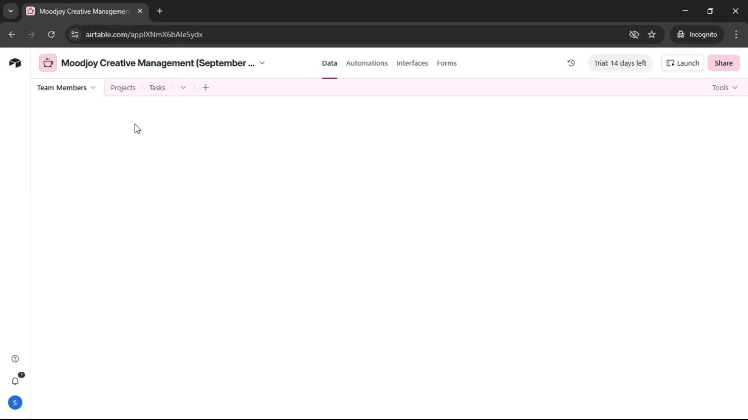This screenshot has height=420, width=748.
Task: Open the base history icon
Action: click(571, 63)
